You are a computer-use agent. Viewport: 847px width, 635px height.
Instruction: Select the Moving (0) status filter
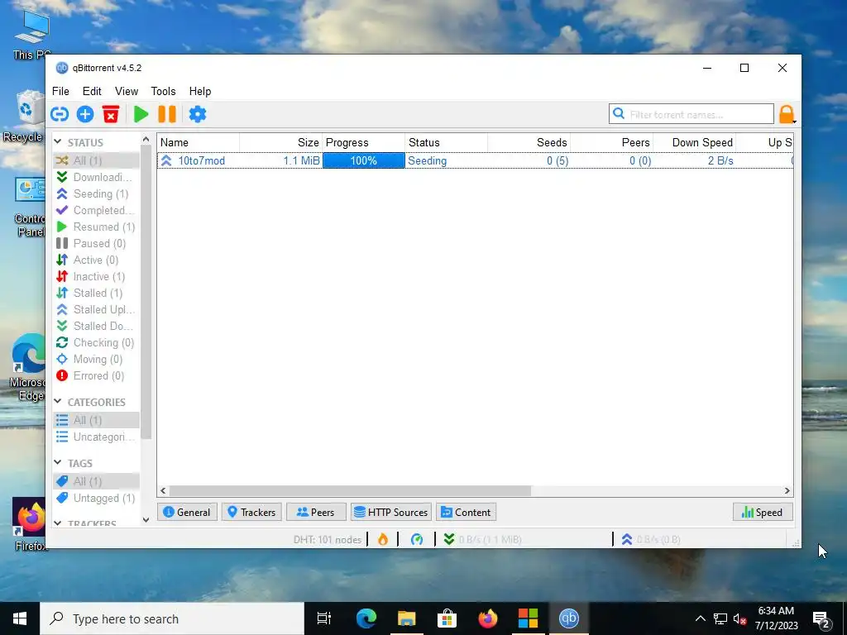(96, 359)
